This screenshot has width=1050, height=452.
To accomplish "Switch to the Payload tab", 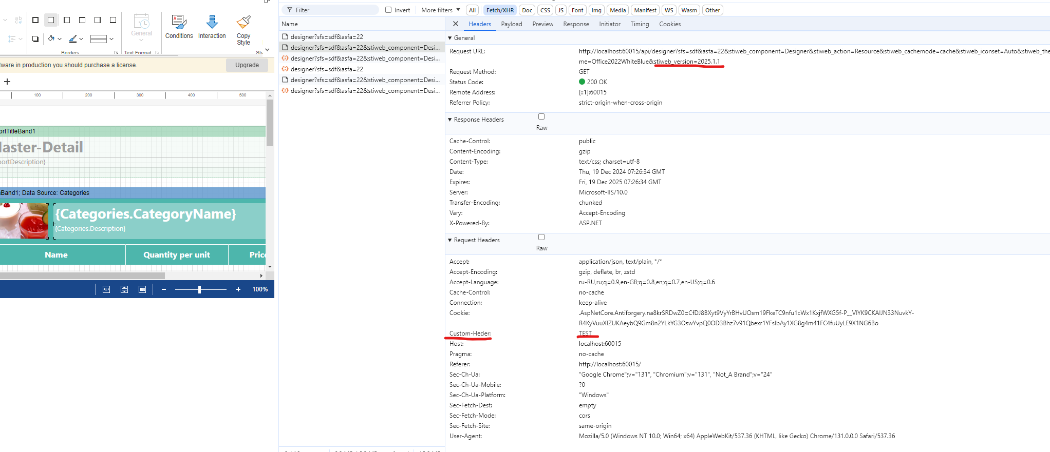I will pos(511,24).
